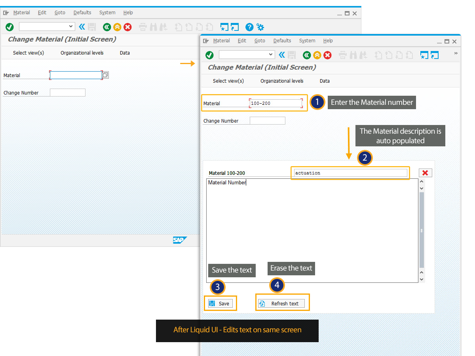Click the Create New Session icon in back window
The height and width of the screenshot is (356, 475).
tap(224, 27)
